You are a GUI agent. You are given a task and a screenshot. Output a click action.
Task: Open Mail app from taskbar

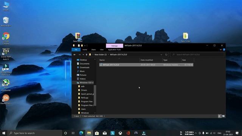105,133
